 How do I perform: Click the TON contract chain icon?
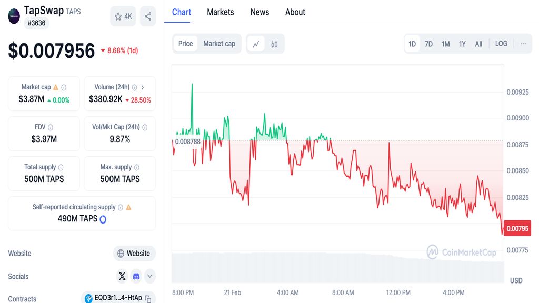click(x=88, y=298)
